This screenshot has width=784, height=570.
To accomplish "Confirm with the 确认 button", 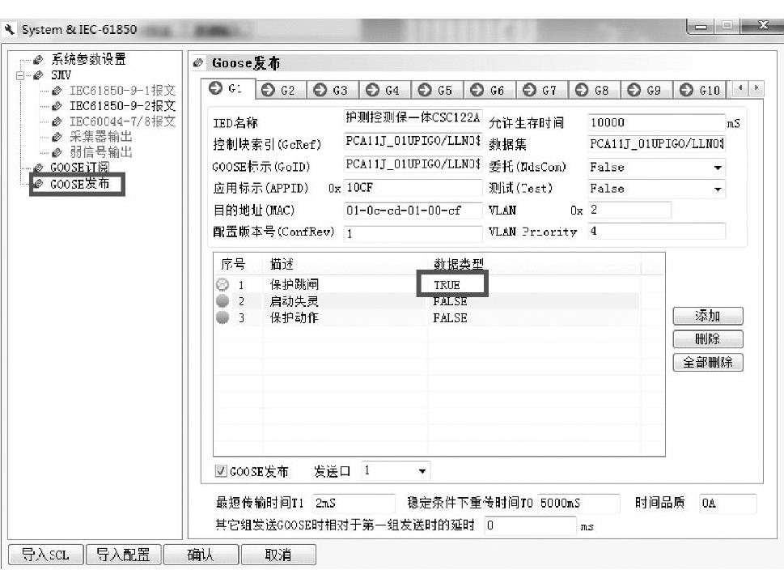I will (201, 555).
